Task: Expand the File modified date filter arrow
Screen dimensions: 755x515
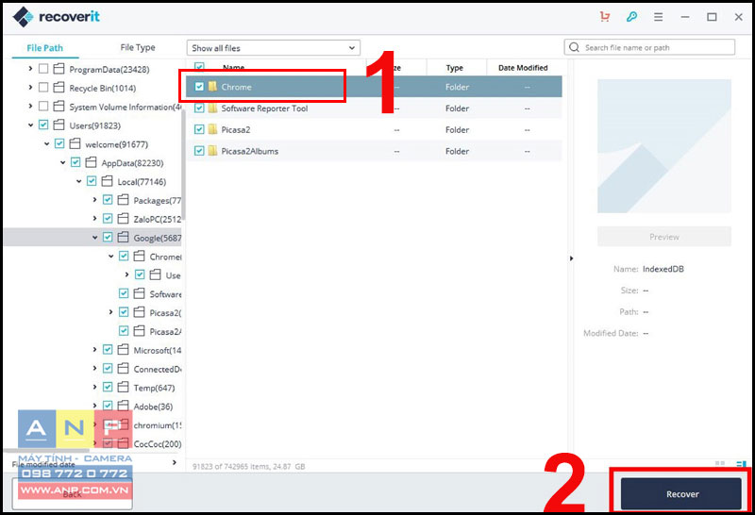Action: point(175,462)
